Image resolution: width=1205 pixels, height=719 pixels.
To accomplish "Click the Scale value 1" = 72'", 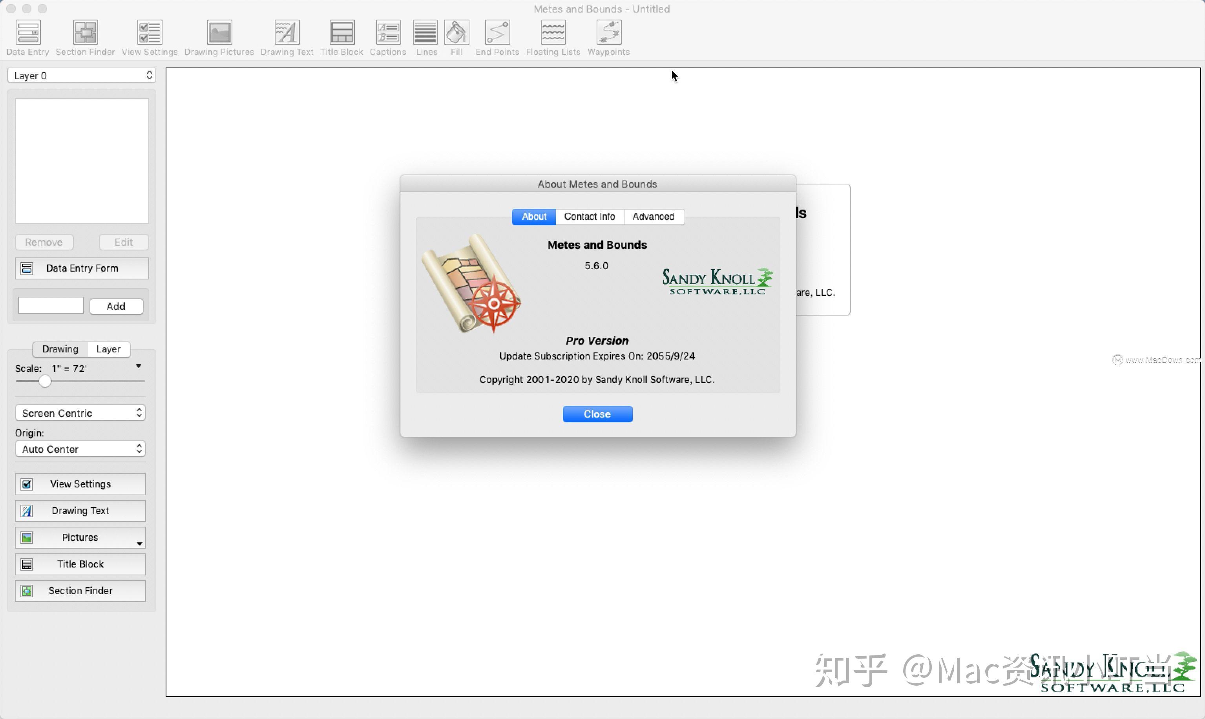I will point(69,369).
